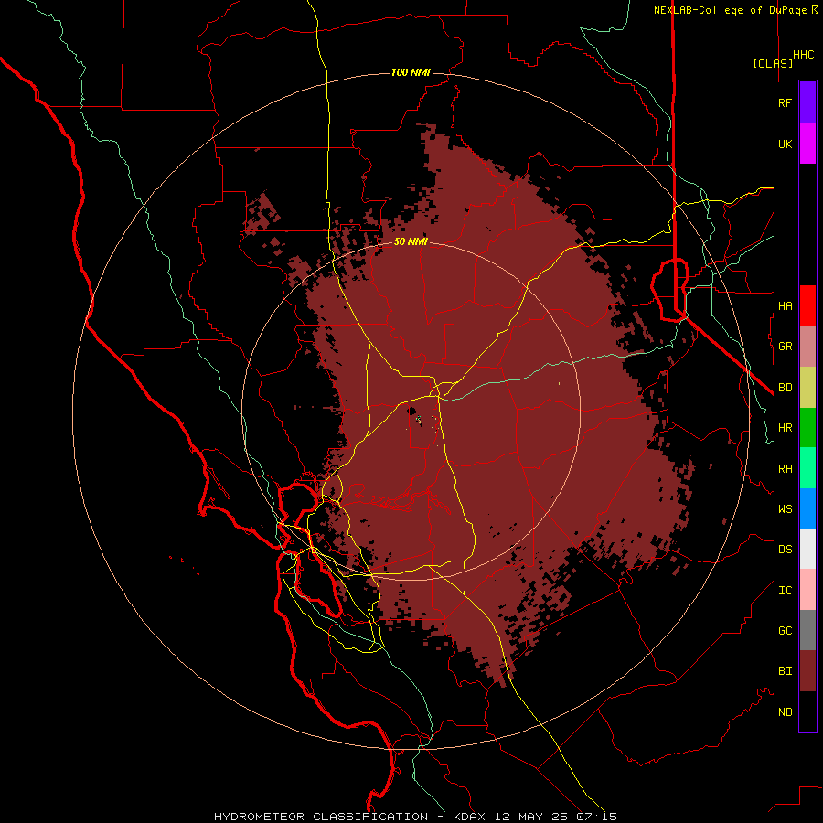Screen dimensions: 823x823
Task: Click the ND legend label
Action: 785,712
